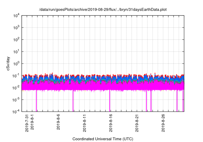Click the Coordinated Universal Time (UTC) axis label
Viewport: 203px width, 142px height.
click(103, 139)
